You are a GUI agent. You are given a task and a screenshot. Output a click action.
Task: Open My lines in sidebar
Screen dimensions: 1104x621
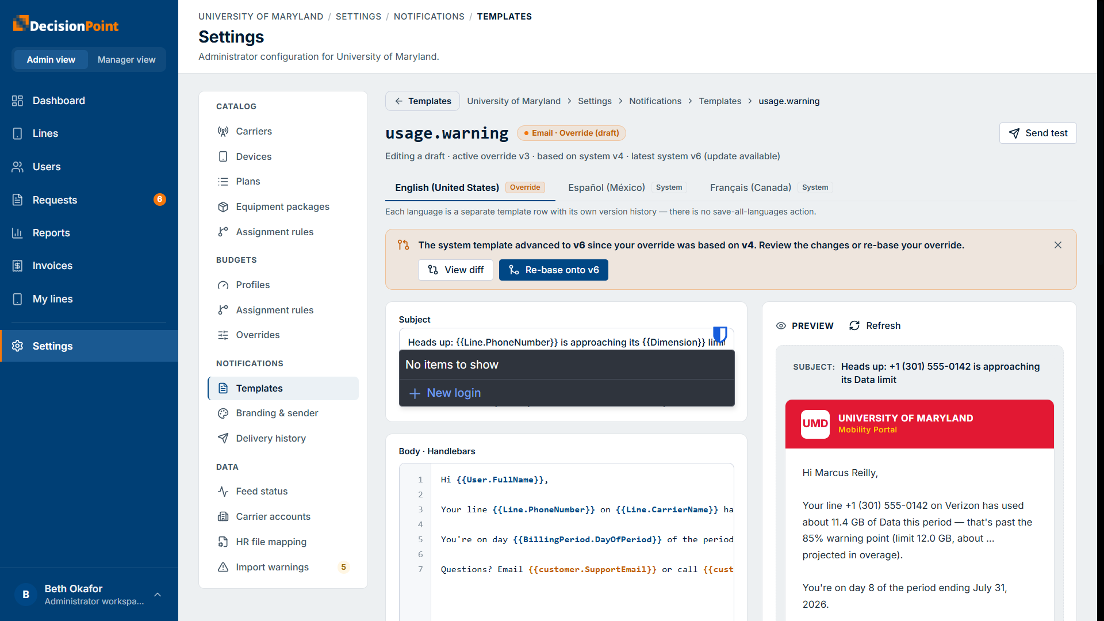click(x=89, y=299)
